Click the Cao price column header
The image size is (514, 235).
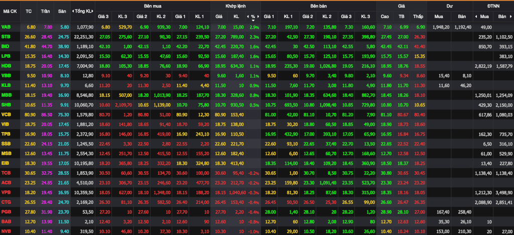[385, 17]
